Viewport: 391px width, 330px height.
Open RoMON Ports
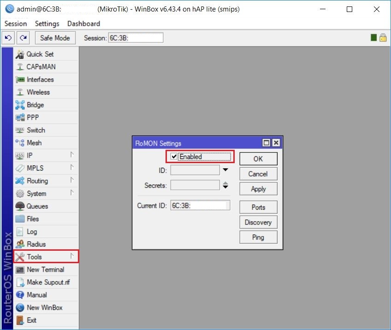pos(258,207)
